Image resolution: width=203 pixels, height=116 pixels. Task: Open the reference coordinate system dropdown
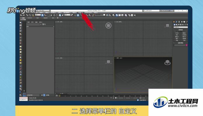pyautogui.click(x=67, y=15)
